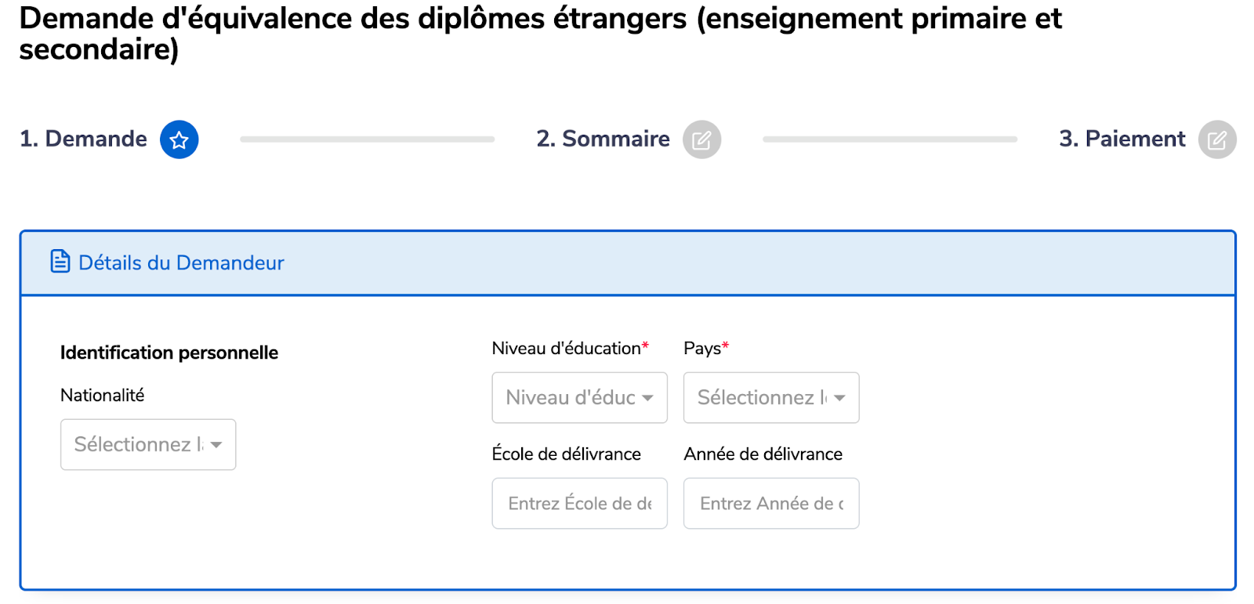Focus the École de délivrance text field
The width and height of the screenshot is (1254, 604).
[579, 503]
